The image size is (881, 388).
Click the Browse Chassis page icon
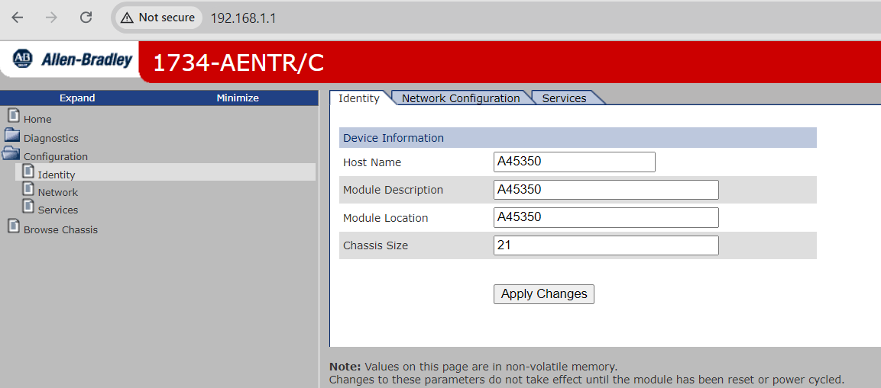14,226
